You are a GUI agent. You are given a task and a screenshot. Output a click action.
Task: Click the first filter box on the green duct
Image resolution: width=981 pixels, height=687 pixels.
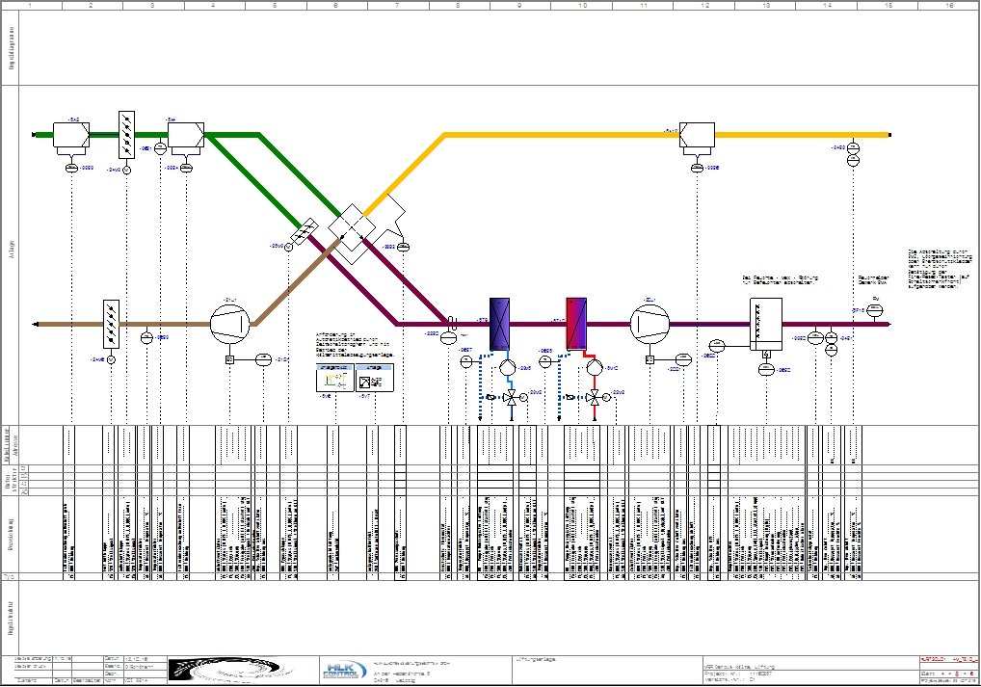pos(71,135)
